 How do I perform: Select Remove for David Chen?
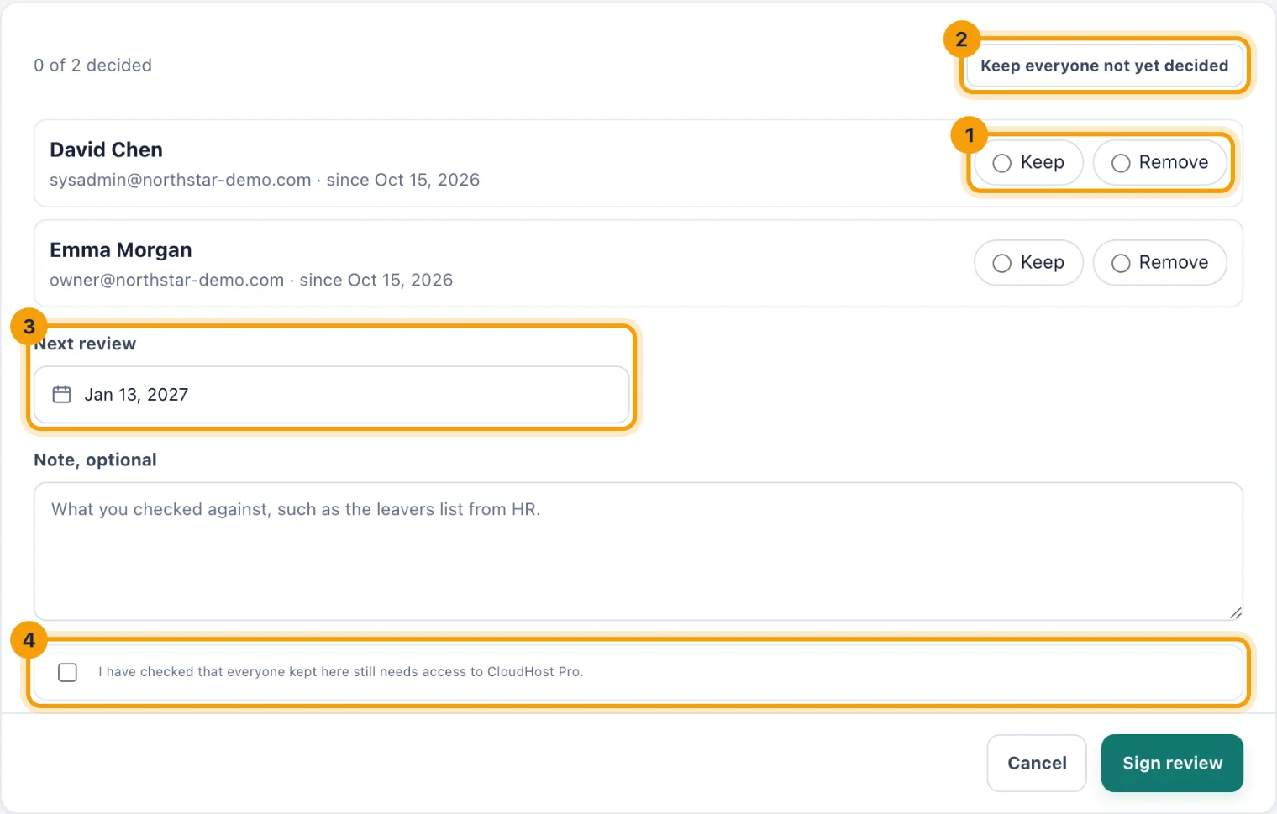pyautogui.click(x=1159, y=163)
